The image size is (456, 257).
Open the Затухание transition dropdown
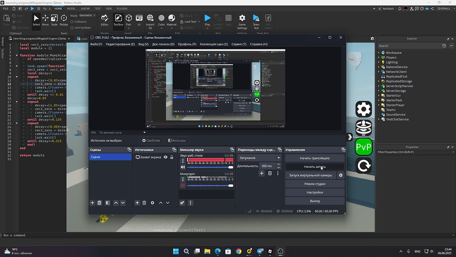pos(277,158)
